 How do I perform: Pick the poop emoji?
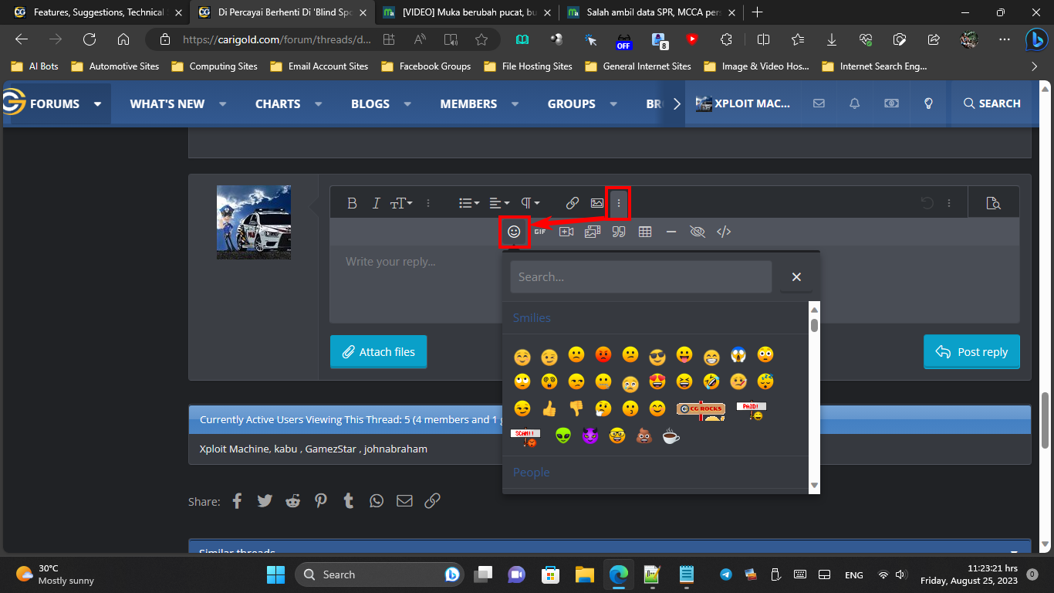click(x=644, y=436)
